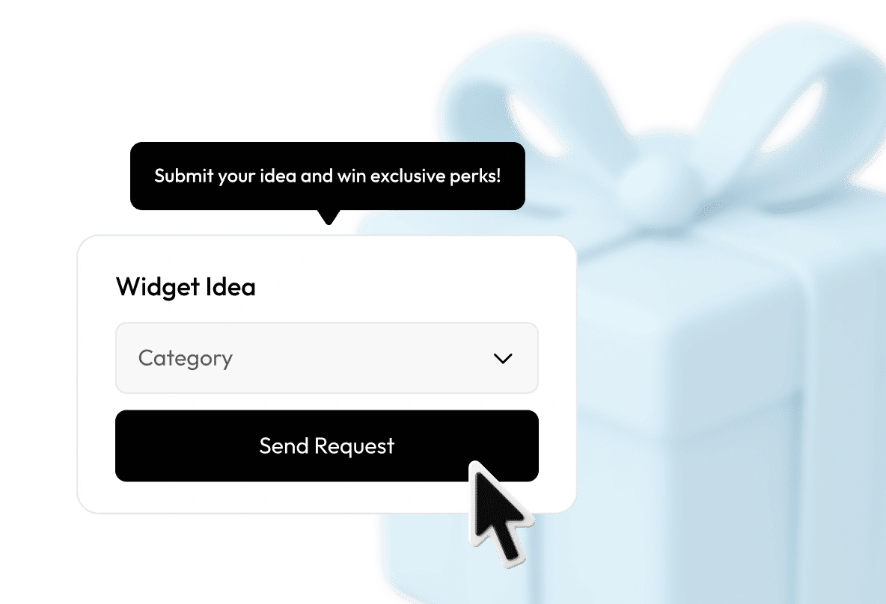
Task: Click the word 'Request' on the black button
Action: click(354, 446)
